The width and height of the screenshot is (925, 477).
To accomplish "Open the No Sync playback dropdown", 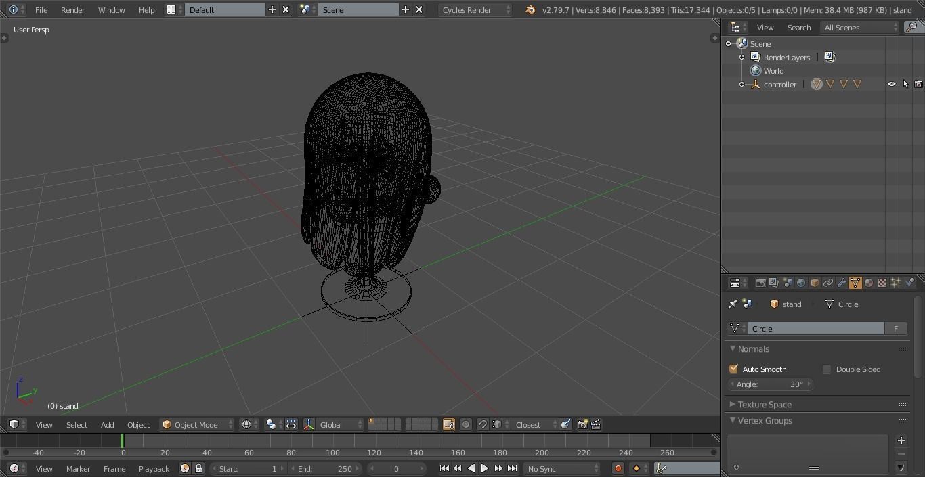I will click(562, 468).
